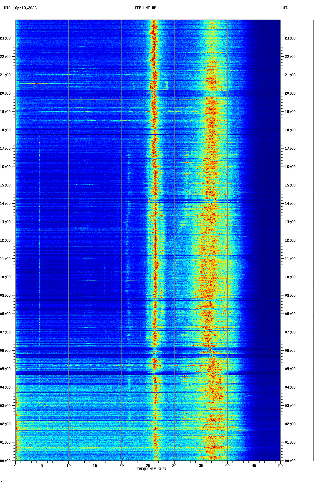Click the Apr13,2026 date label

(x=26, y=8)
